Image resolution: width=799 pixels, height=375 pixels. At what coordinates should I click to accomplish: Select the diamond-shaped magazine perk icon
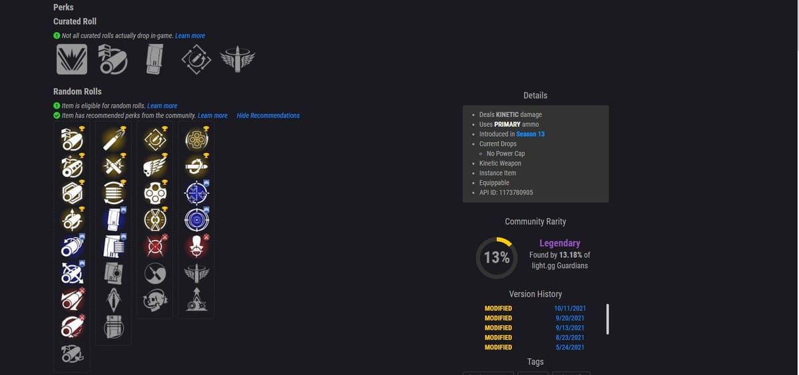113,301
